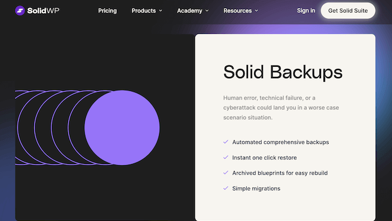Click the text Simple migrations

257,189
